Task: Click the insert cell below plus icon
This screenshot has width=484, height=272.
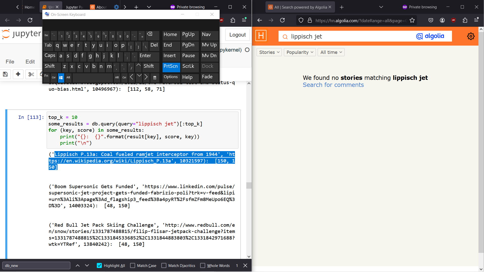Action: pyautogui.click(x=18, y=74)
